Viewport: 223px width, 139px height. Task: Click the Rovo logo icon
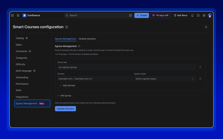175,15
